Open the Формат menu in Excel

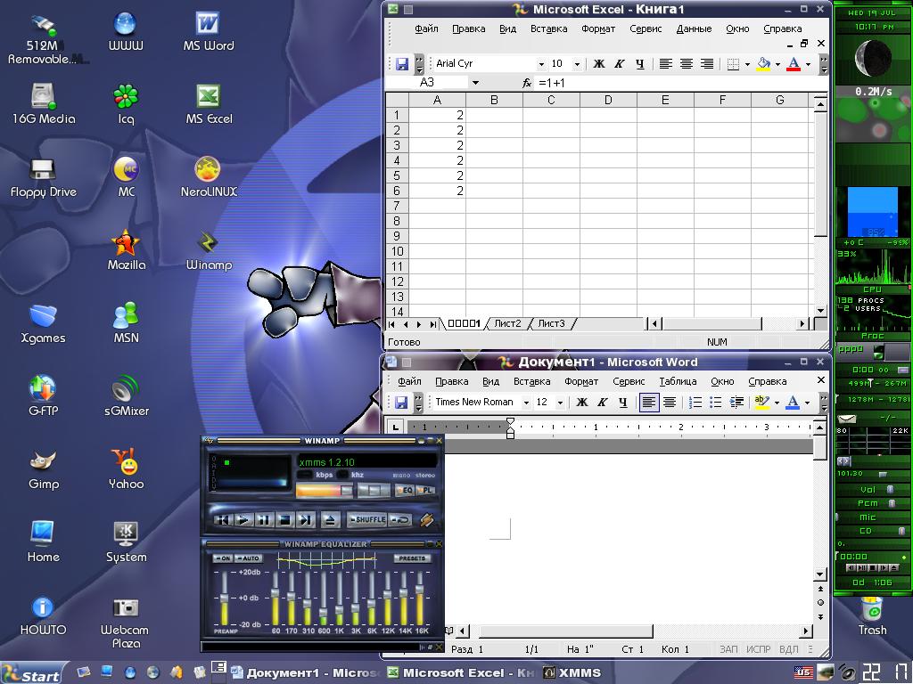point(598,28)
